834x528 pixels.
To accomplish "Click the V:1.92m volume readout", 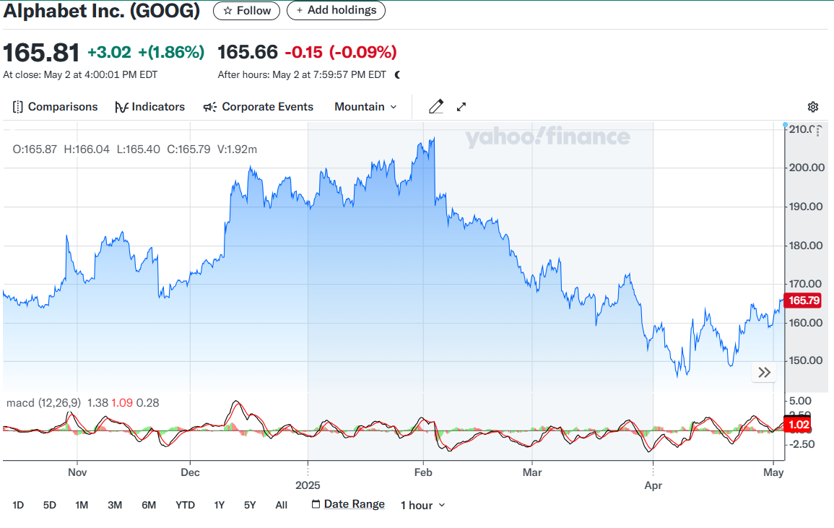I will (238, 150).
